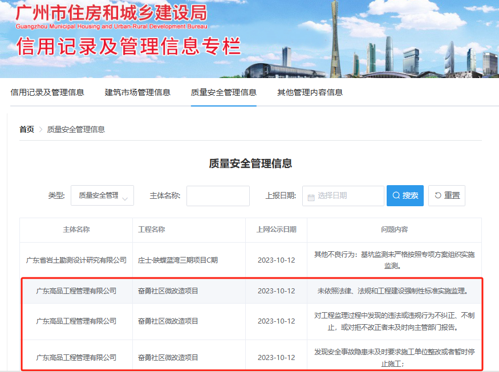Open the 类型 dropdown showing 质量安全管理
499x372 pixels.
[102, 195]
